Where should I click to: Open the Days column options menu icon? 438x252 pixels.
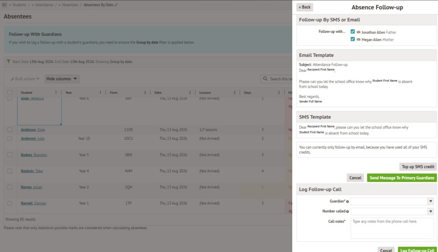click(279, 93)
